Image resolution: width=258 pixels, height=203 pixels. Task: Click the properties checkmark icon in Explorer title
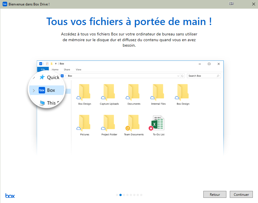(47, 64)
